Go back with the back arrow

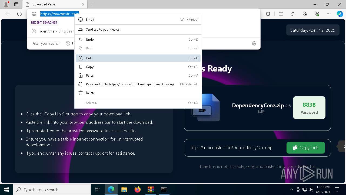8,14
